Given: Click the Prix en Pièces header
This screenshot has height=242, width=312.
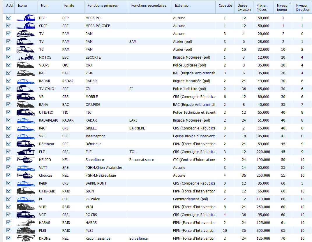Looking at the screenshot, I should pos(263,7).
